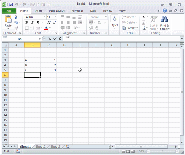Confirm the entry with the Enter checkmark
The image size is (185, 155).
click(x=55, y=39)
